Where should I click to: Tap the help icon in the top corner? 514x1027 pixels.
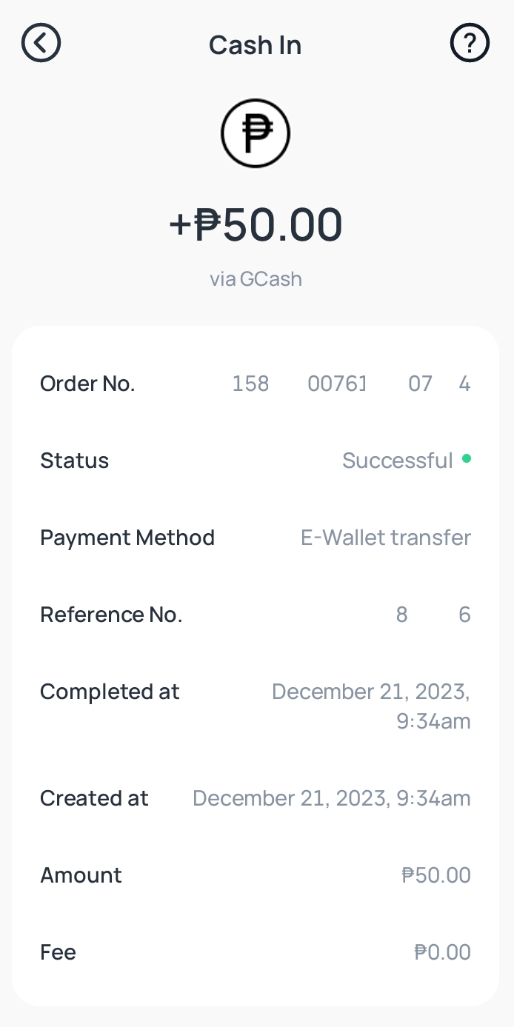click(x=470, y=43)
